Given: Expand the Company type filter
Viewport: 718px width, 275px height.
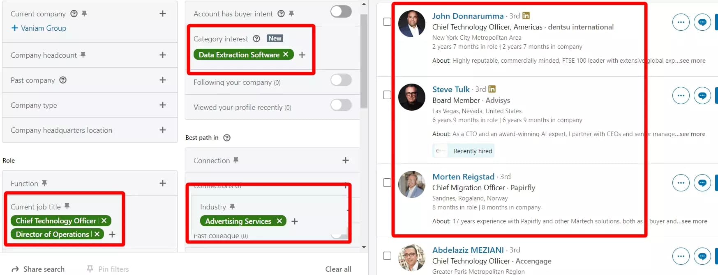Looking at the screenshot, I should 163,105.
